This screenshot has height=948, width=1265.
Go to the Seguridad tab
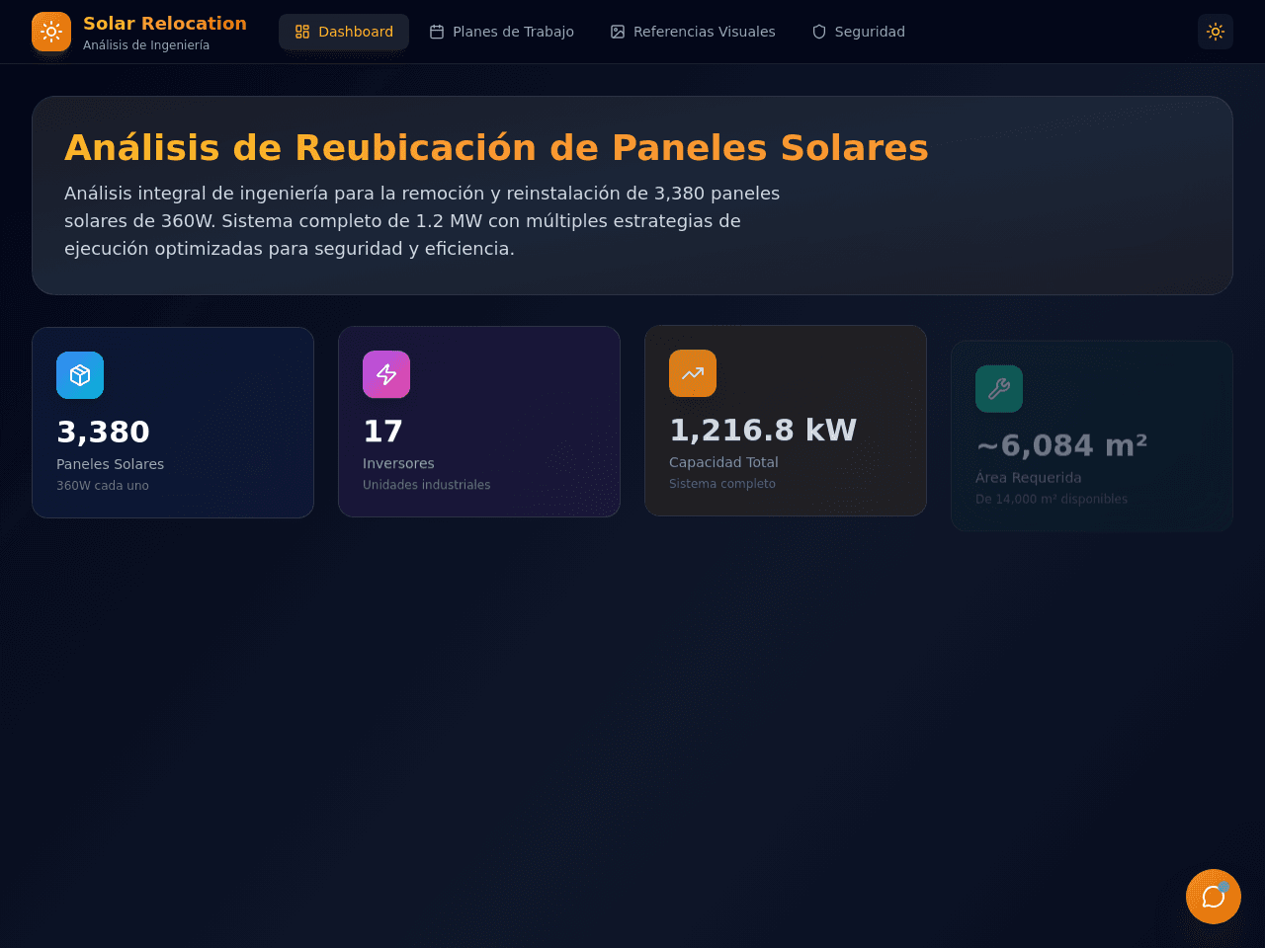click(859, 32)
